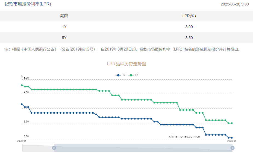Click the 1Y term cell in the table

pyautogui.click(x=64, y=27)
